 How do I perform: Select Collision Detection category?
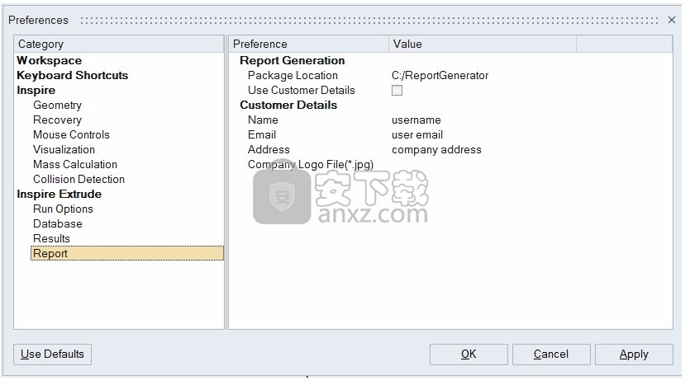tap(78, 179)
